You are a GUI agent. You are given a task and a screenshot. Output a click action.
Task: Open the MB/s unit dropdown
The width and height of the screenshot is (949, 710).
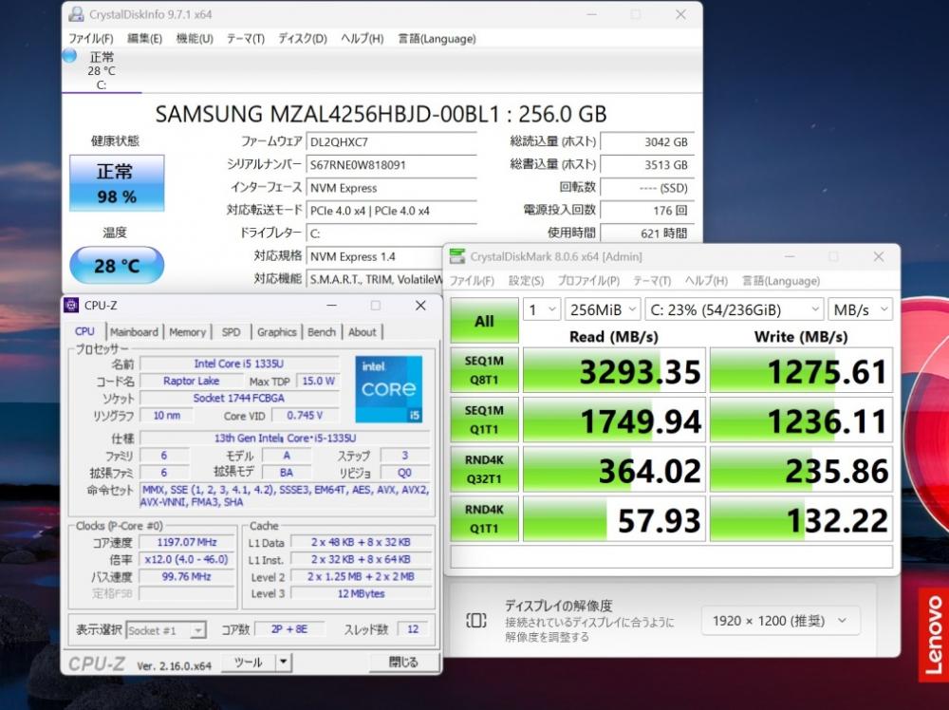pyautogui.click(x=860, y=309)
